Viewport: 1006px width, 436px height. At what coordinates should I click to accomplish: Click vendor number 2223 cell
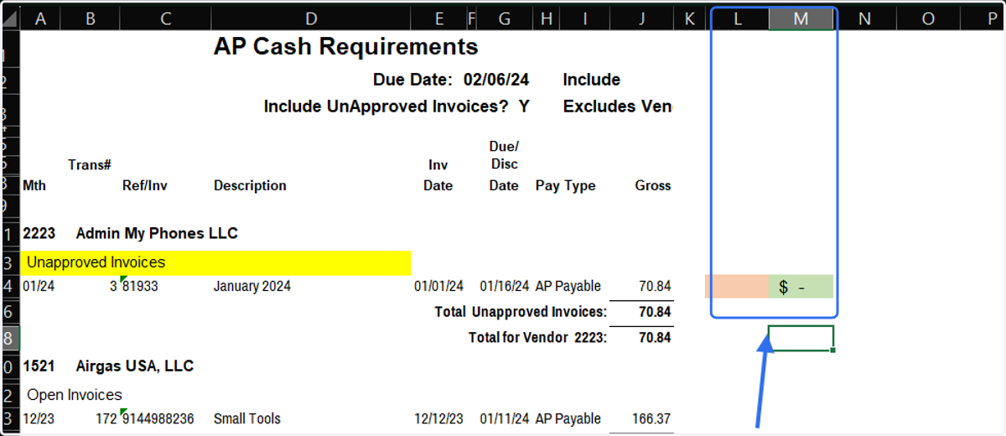point(39,232)
